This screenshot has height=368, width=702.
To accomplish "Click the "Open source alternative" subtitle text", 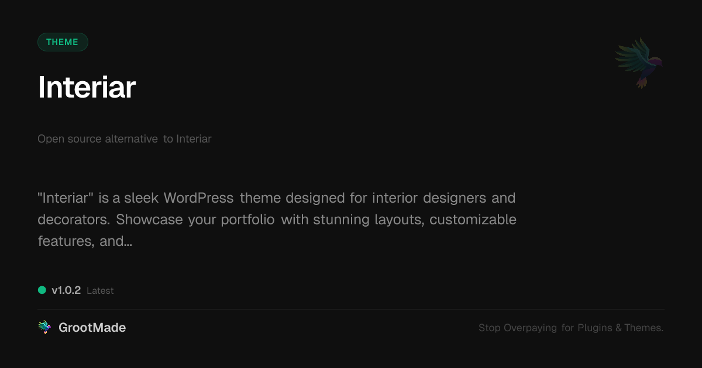I will [x=98, y=139].
